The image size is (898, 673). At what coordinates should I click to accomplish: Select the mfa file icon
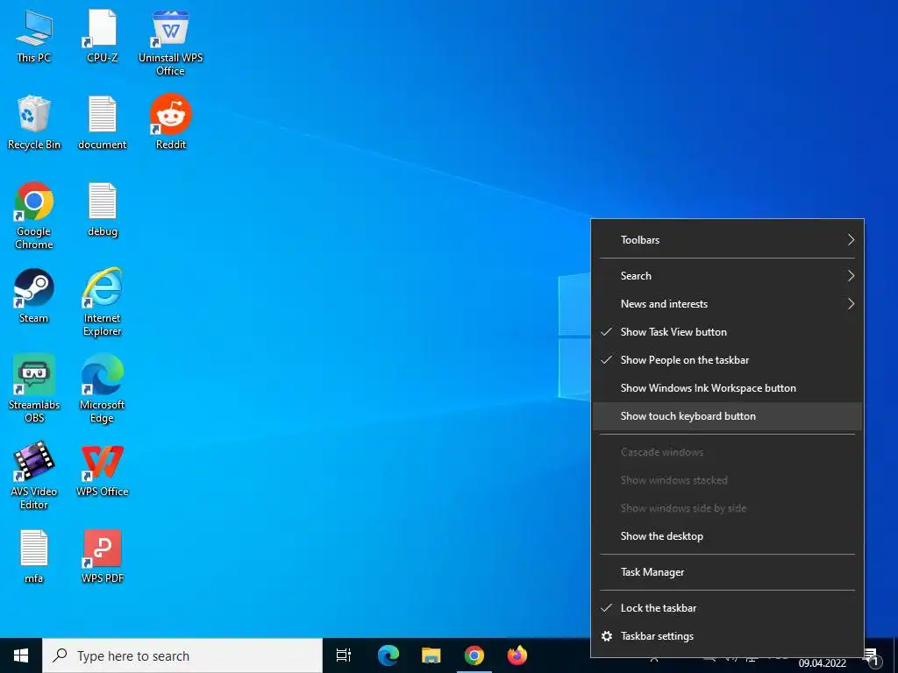coord(34,556)
